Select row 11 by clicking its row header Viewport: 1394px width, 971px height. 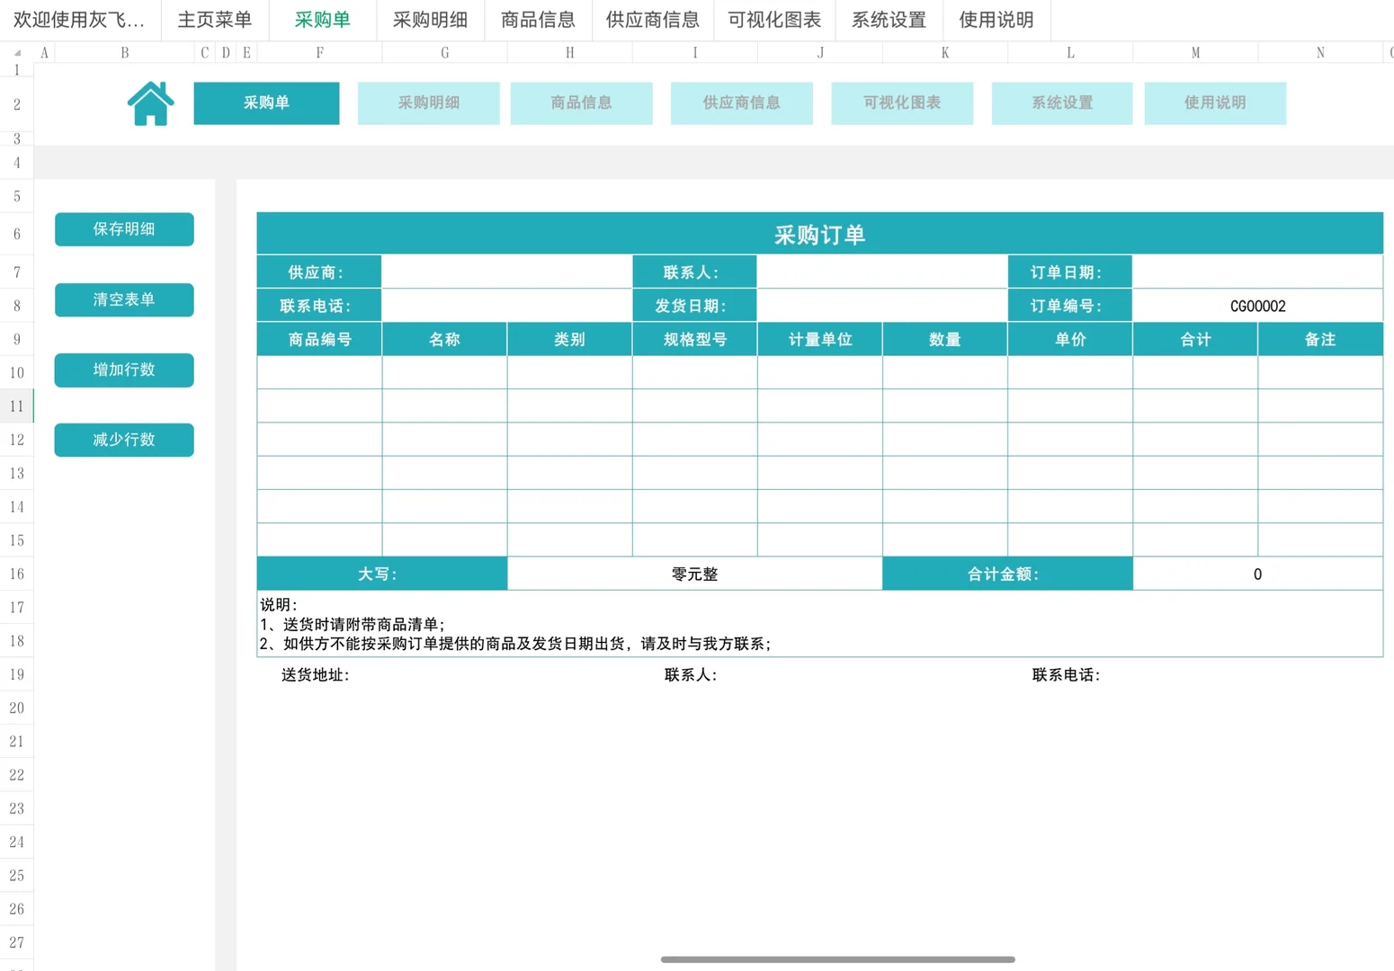[15, 405]
